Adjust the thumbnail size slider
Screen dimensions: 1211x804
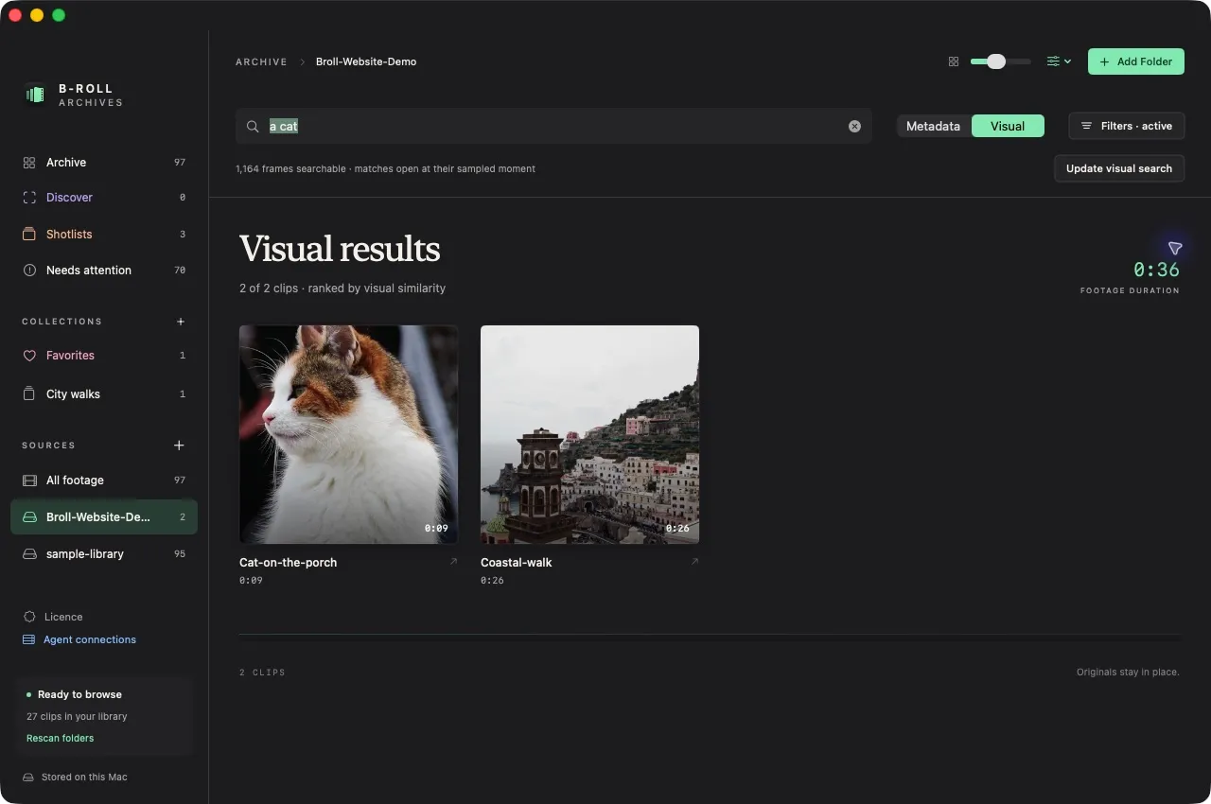1001,61
